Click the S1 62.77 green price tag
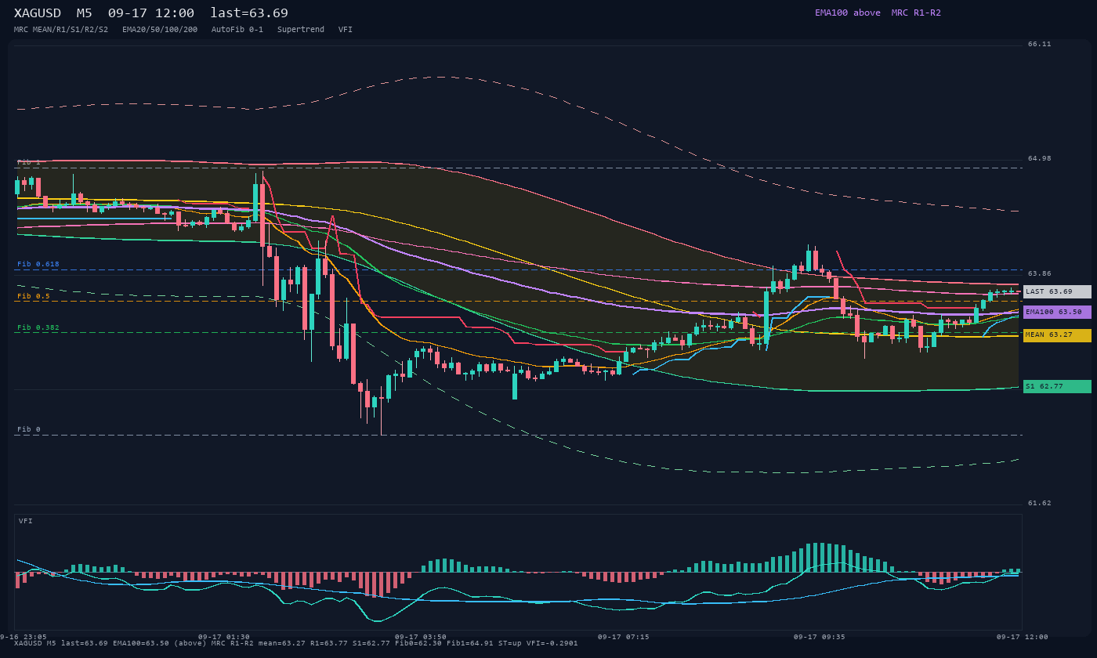The width and height of the screenshot is (1097, 658). click(x=1057, y=386)
